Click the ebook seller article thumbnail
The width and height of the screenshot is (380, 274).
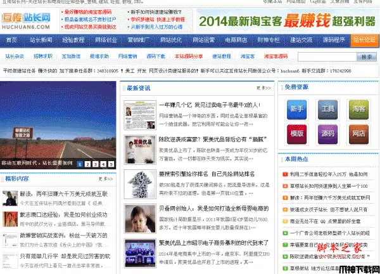coord(140,115)
